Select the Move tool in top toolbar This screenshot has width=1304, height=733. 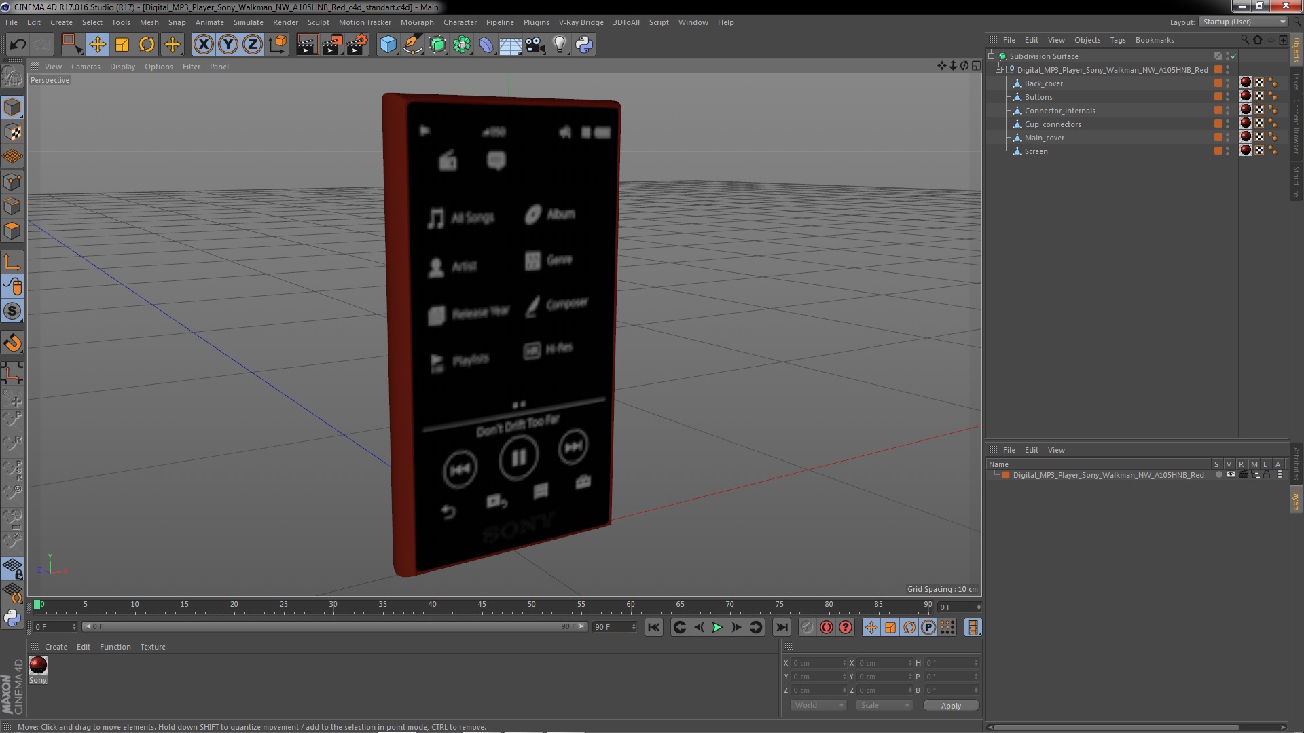[x=97, y=45]
